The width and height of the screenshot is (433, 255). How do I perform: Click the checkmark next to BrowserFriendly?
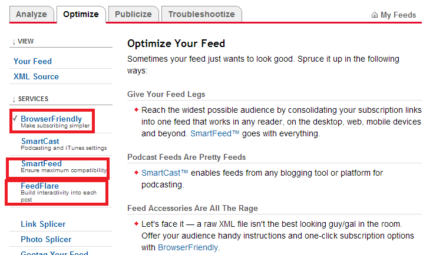click(15, 118)
